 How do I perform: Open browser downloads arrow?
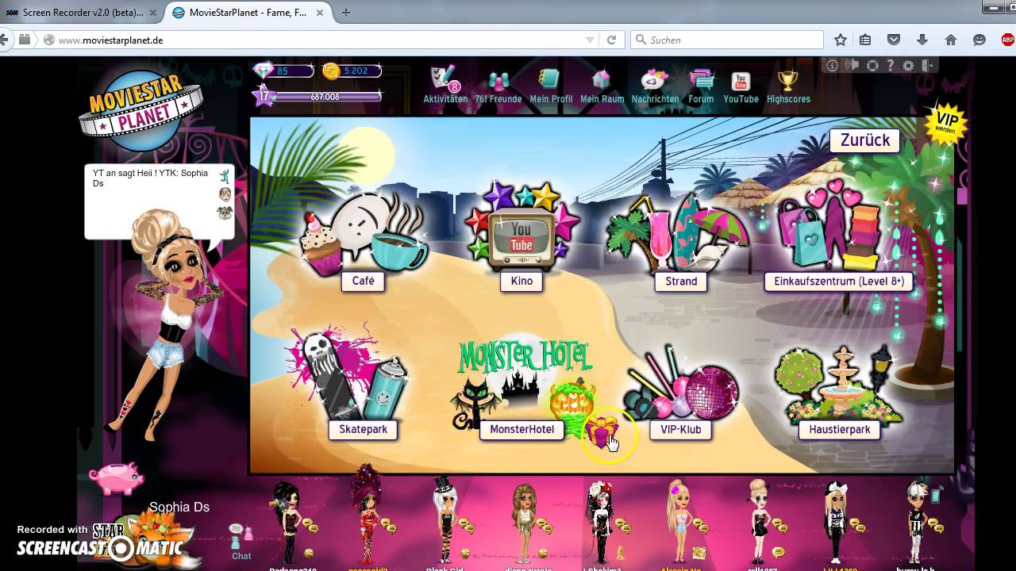click(x=922, y=40)
